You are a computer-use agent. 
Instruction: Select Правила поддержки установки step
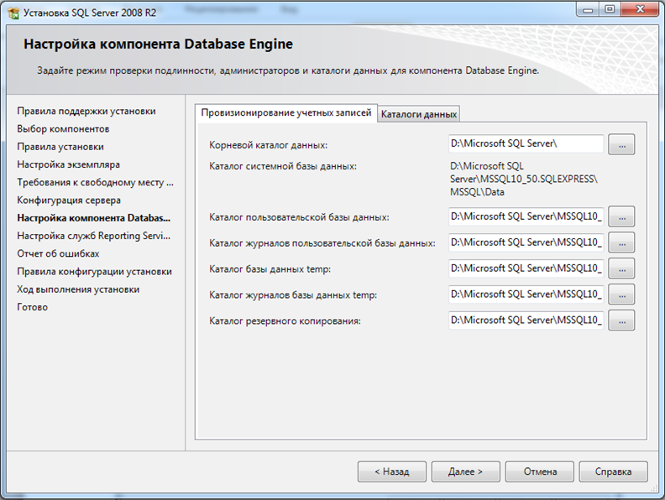point(86,111)
